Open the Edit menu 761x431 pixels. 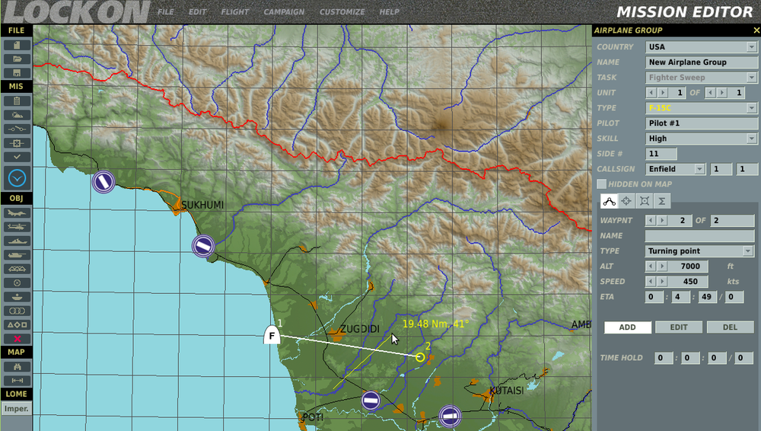(x=197, y=11)
